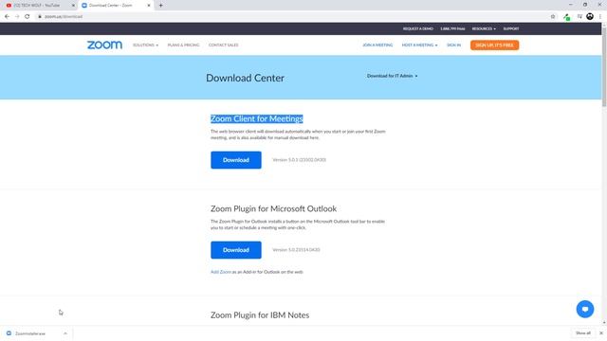Close the TECH WOLF YouTube tab
This screenshot has height=341, width=607.
pyautogui.click(x=73, y=6)
